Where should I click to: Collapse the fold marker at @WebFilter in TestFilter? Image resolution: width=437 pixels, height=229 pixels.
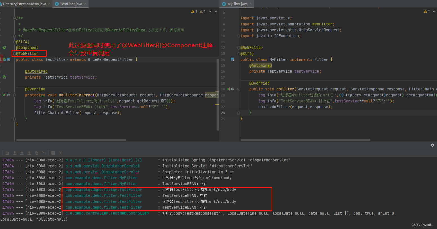coord(14,54)
